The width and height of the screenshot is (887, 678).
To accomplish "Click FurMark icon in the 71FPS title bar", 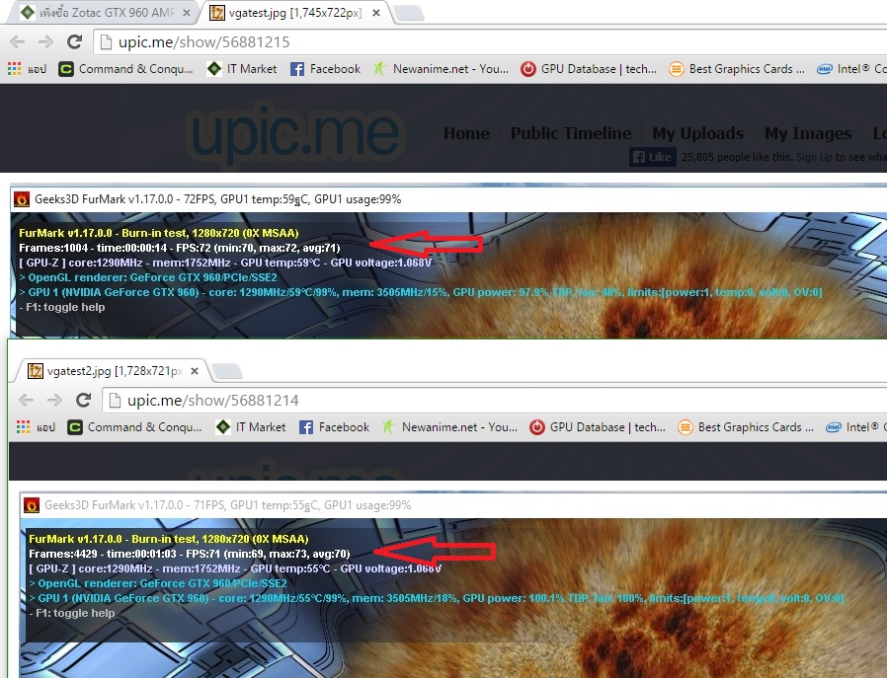I will (x=32, y=505).
